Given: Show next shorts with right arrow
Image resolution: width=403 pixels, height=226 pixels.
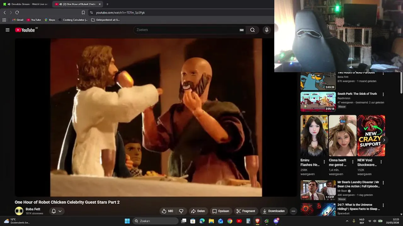Looking at the screenshot, I should (384, 140).
